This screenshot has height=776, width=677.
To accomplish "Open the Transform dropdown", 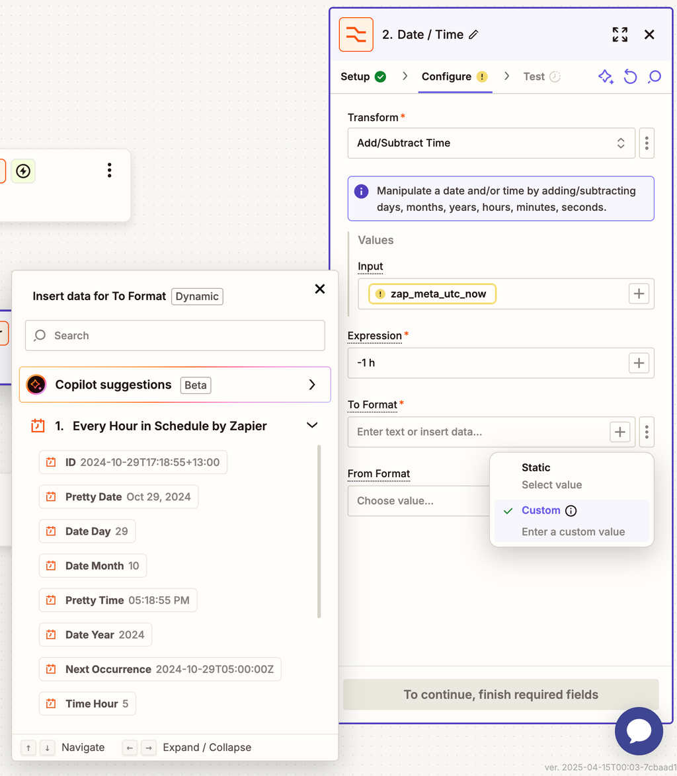I will [491, 143].
